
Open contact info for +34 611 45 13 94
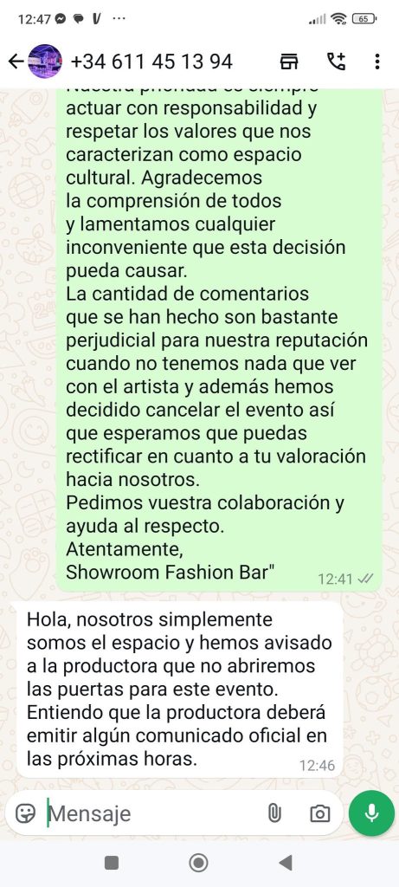pyautogui.click(x=151, y=62)
